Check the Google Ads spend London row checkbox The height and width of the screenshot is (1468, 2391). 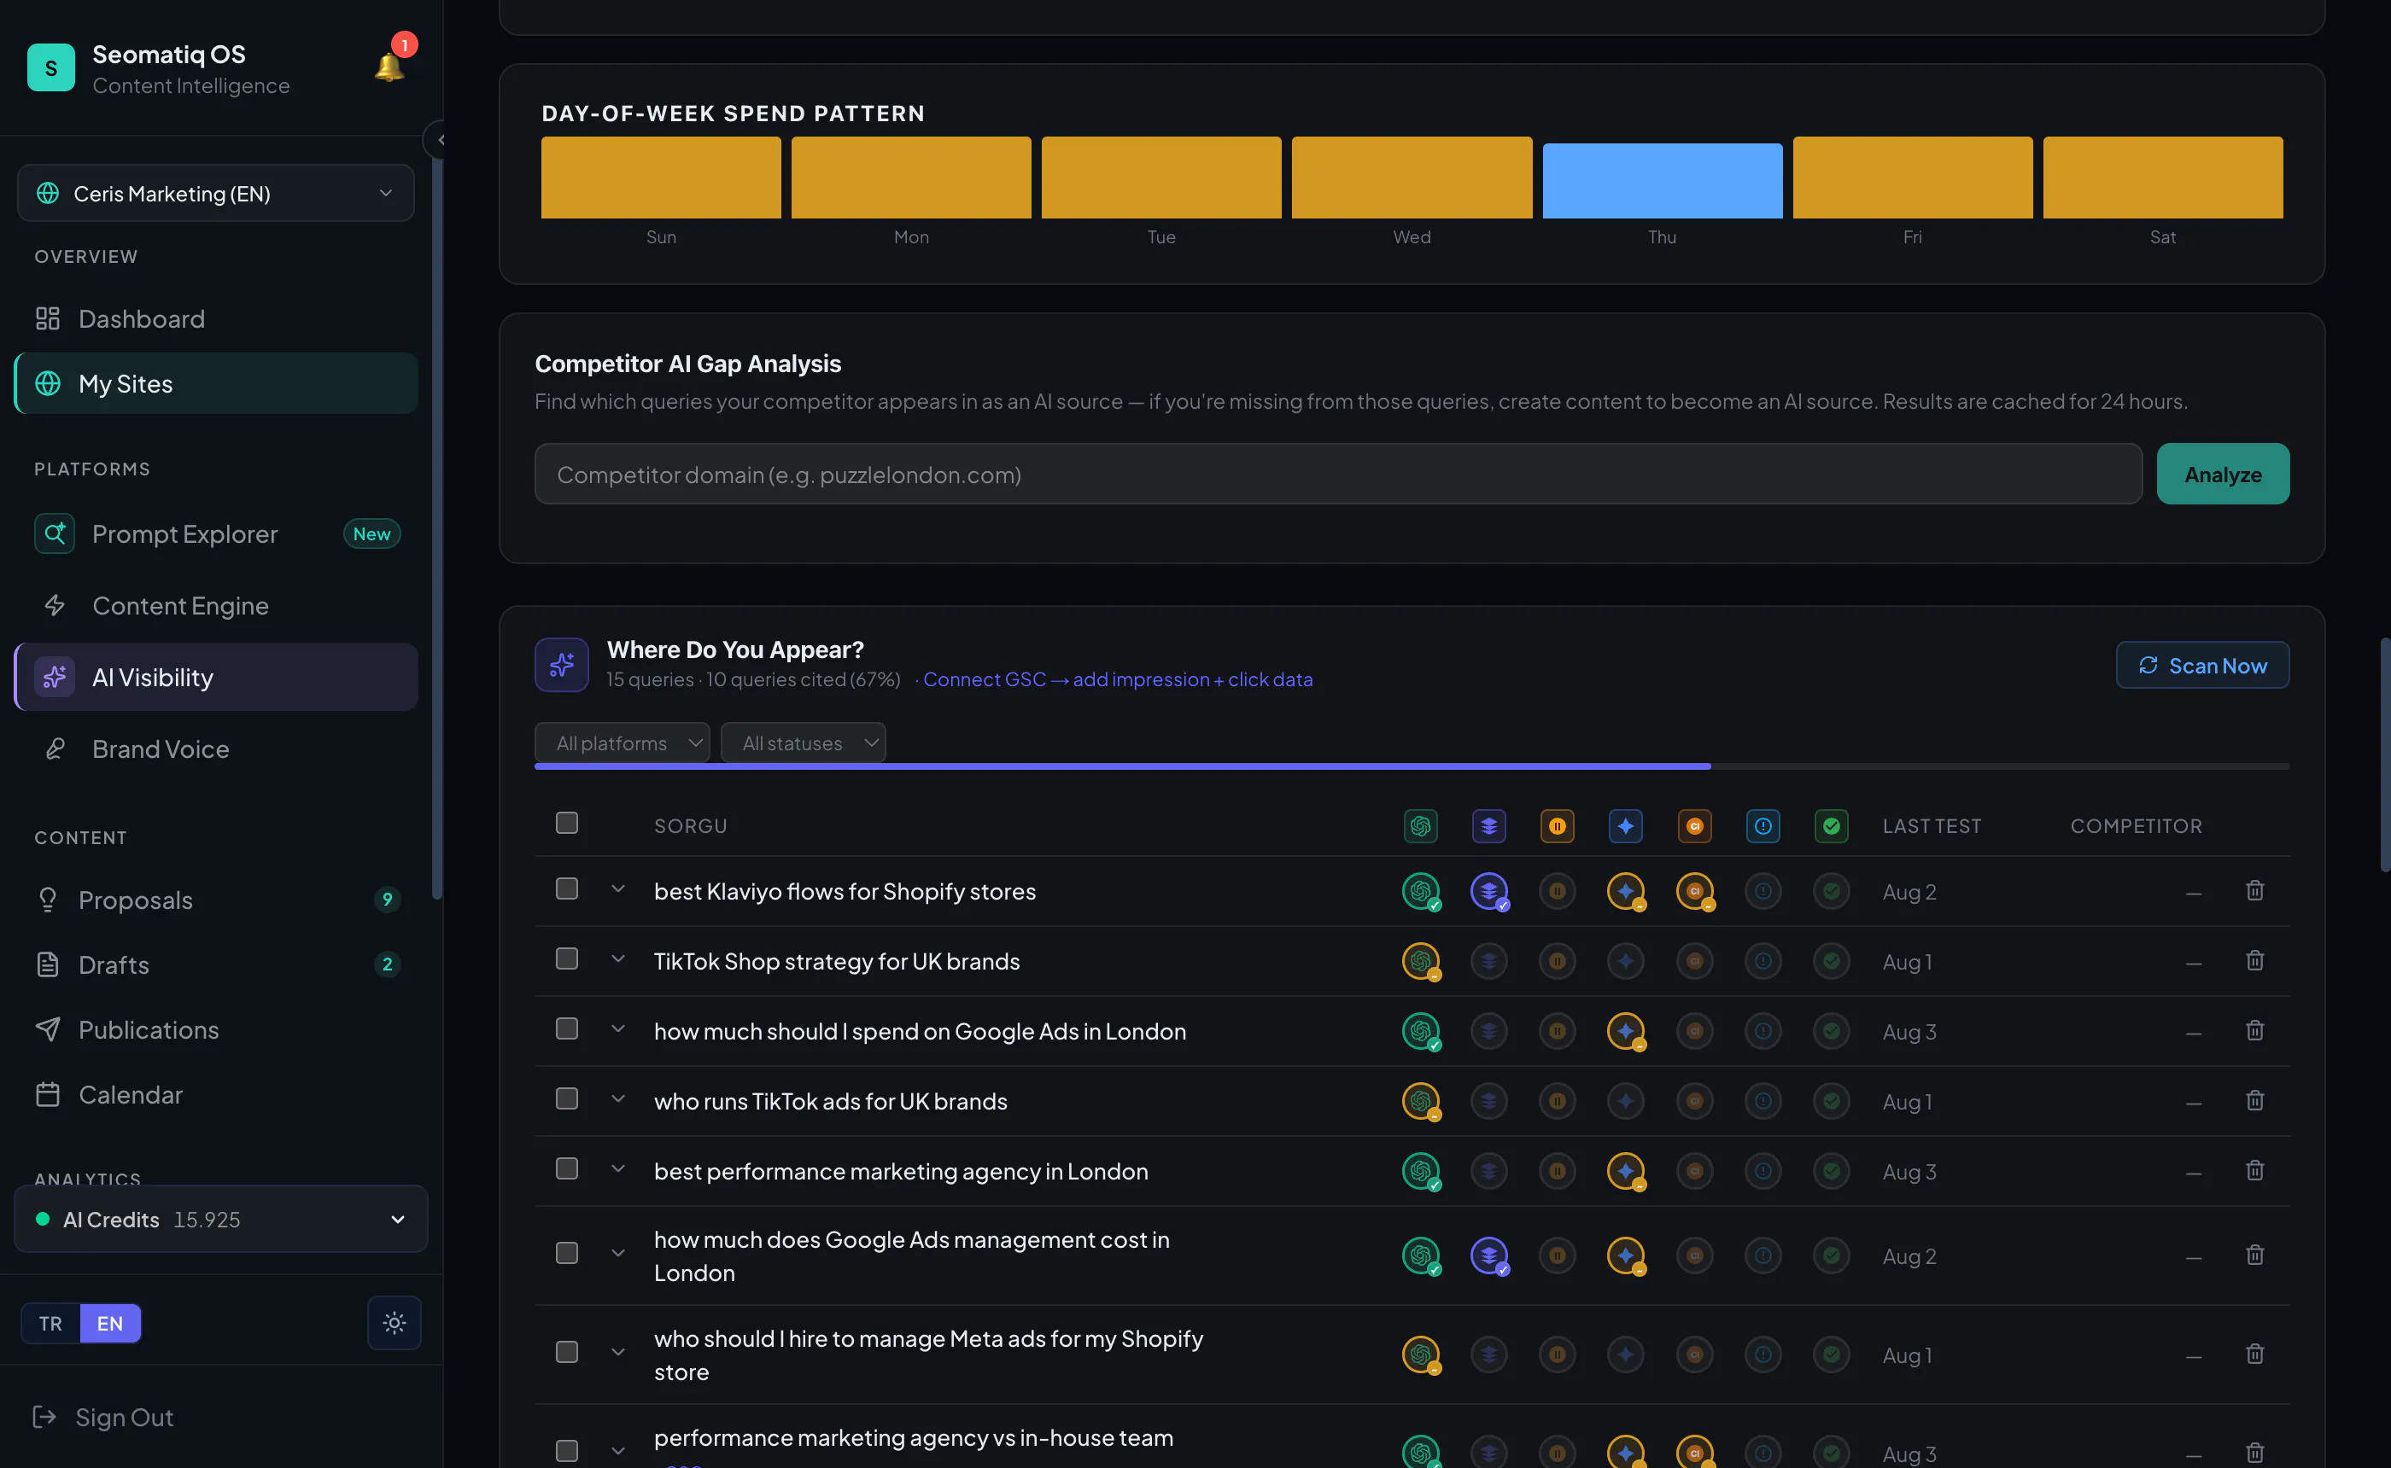pyautogui.click(x=566, y=1029)
